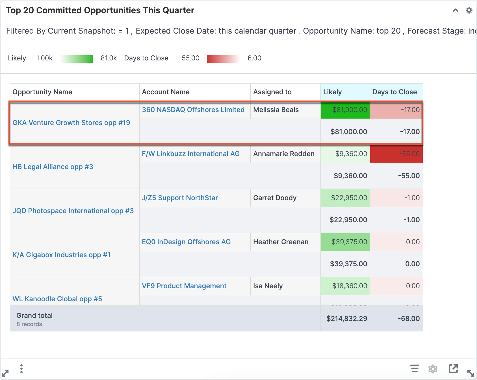Open JQD Photospace International opp #3
This screenshot has height=380, width=477.
pyautogui.click(x=73, y=211)
